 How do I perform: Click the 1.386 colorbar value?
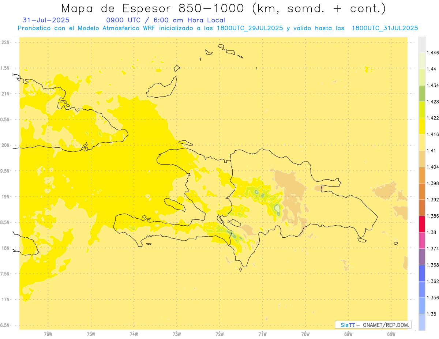pos(433,216)
